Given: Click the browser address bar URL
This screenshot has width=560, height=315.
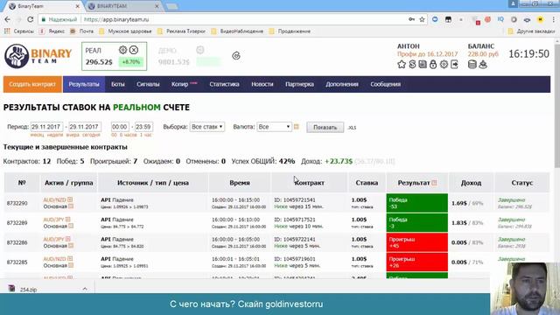Looking at the screenshot, I should 116,19.
